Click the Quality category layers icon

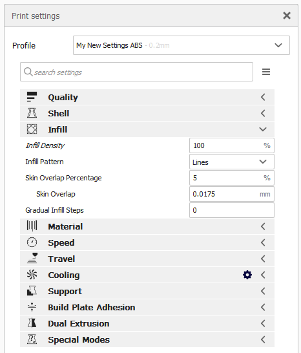[32, 97]
